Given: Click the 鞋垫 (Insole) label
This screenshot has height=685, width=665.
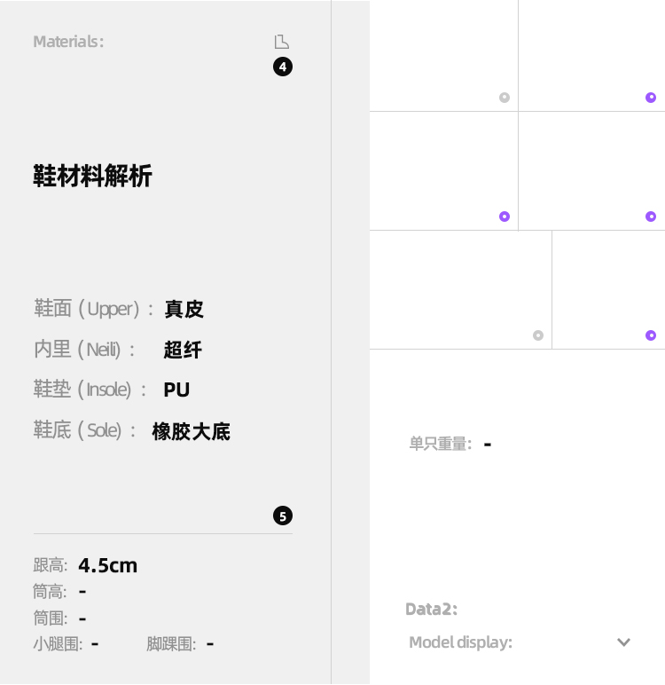Looking at the screenshot, I should [90, 390].
